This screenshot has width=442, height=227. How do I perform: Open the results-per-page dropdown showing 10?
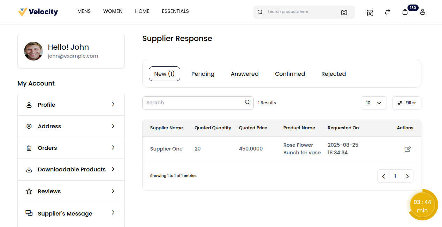tap(374, 103)
